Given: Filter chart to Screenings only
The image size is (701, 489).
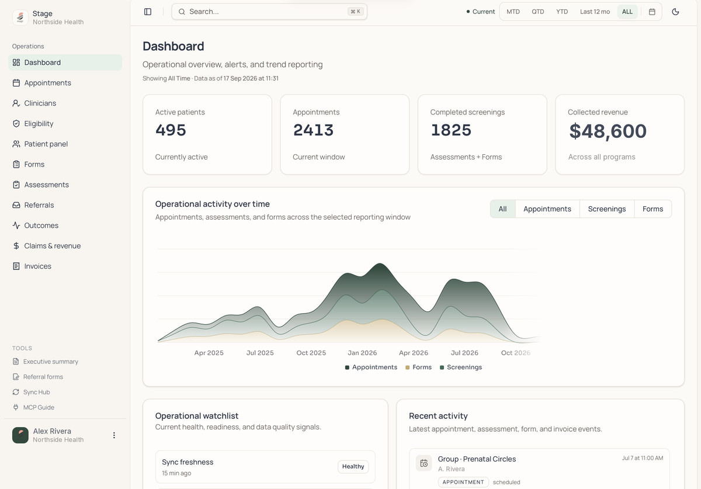Looking at the screenshot, I should (x=607, y=209).
